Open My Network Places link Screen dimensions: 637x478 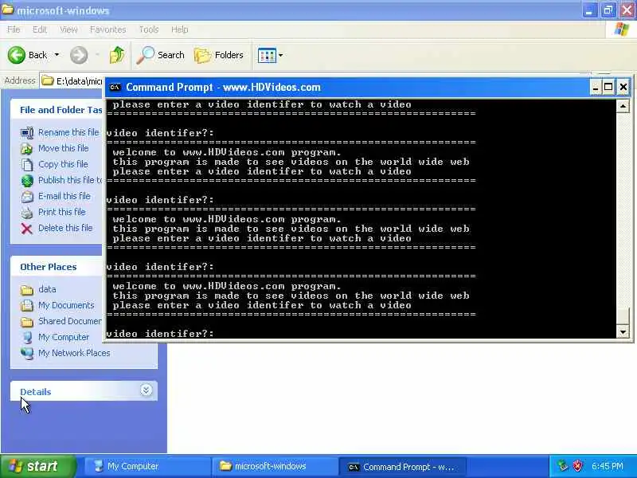[x=74, y=353]
